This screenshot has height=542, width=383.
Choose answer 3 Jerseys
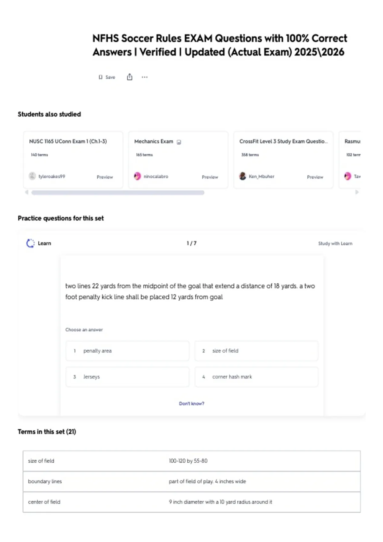pyautogui.click(x=127, y=377)
